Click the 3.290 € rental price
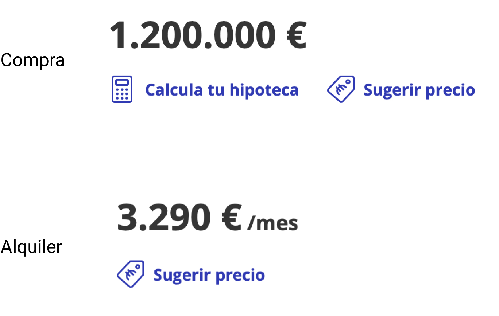 click(x=179, y=218)
